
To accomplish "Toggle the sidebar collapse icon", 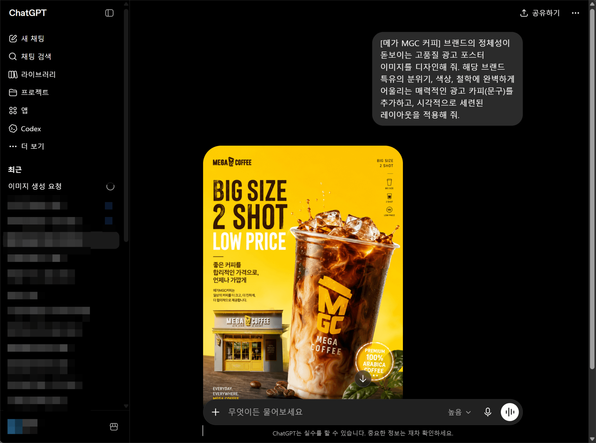I will click(x=109, y=13).
